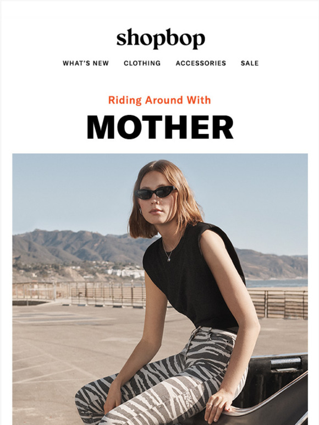Click the black sleeveless tee on model
The width and height of the screenshot is (319, 425).
point(193,276)
